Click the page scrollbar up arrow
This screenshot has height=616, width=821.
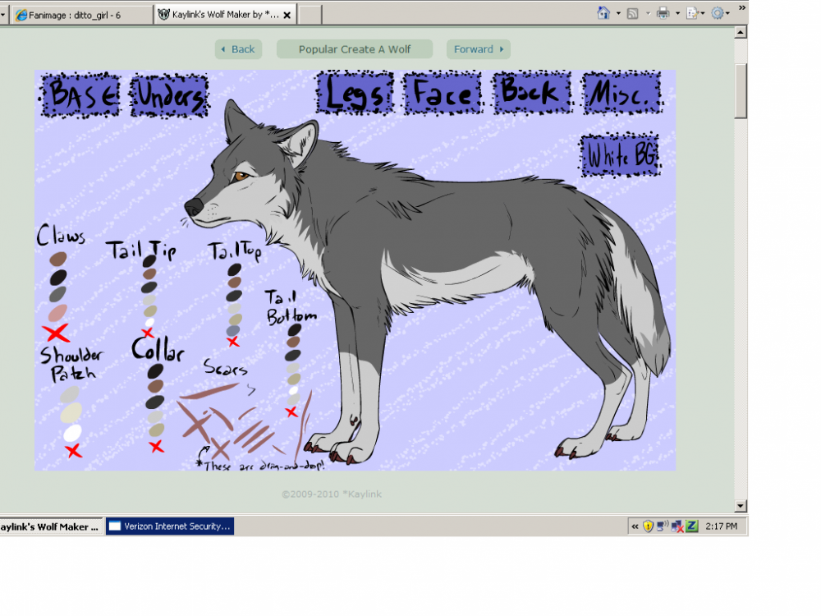click(x=741, y=33)
